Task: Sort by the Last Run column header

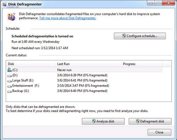Action: pos(88,64)
